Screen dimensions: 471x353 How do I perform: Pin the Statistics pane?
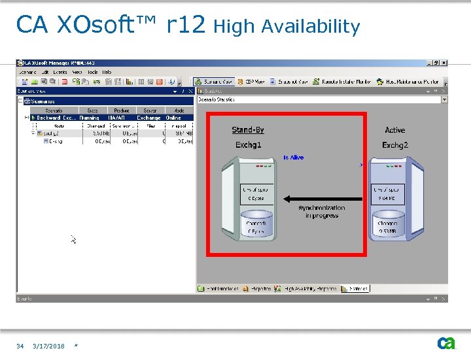point(436,91)
